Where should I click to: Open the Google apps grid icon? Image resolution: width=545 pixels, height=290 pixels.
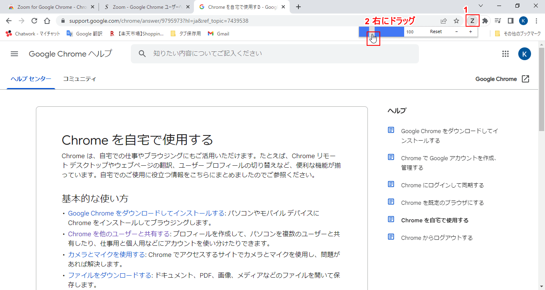point(506,54)
